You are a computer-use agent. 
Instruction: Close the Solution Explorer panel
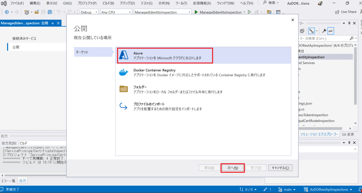[355, 23]
